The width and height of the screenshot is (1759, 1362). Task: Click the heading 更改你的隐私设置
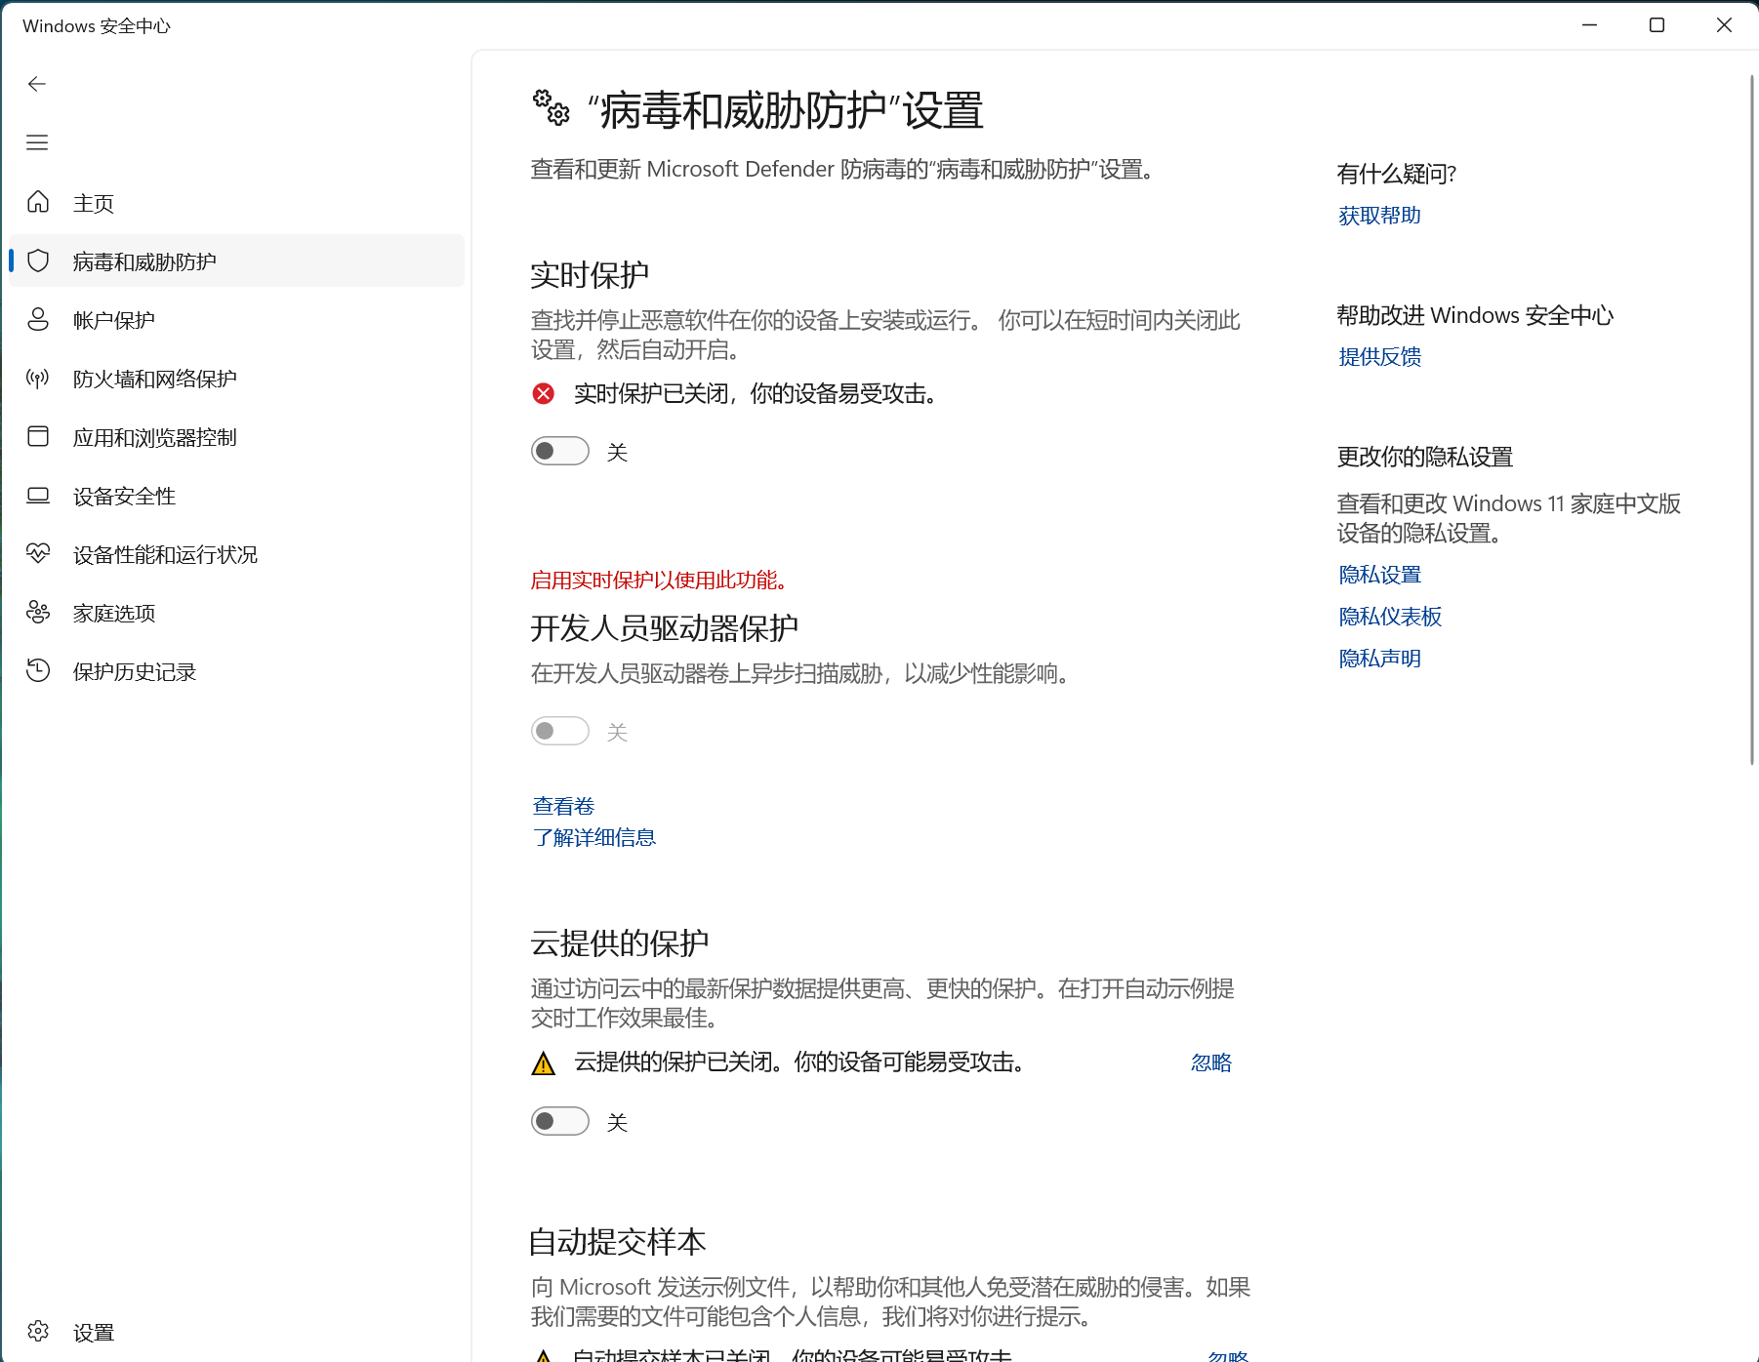pos(1424,457)
